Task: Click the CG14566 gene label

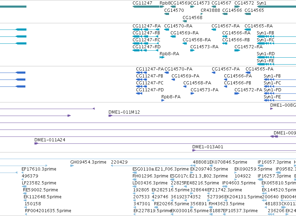Action: (x=232, y=10)
